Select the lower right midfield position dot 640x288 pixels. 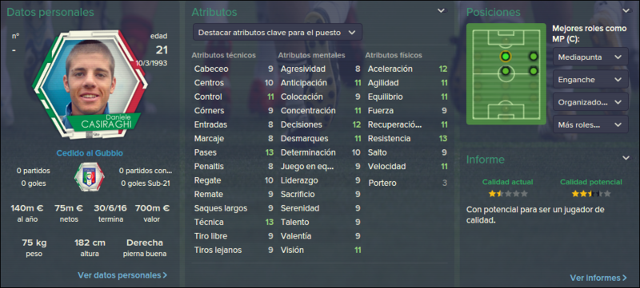click(x=533, y=71)
